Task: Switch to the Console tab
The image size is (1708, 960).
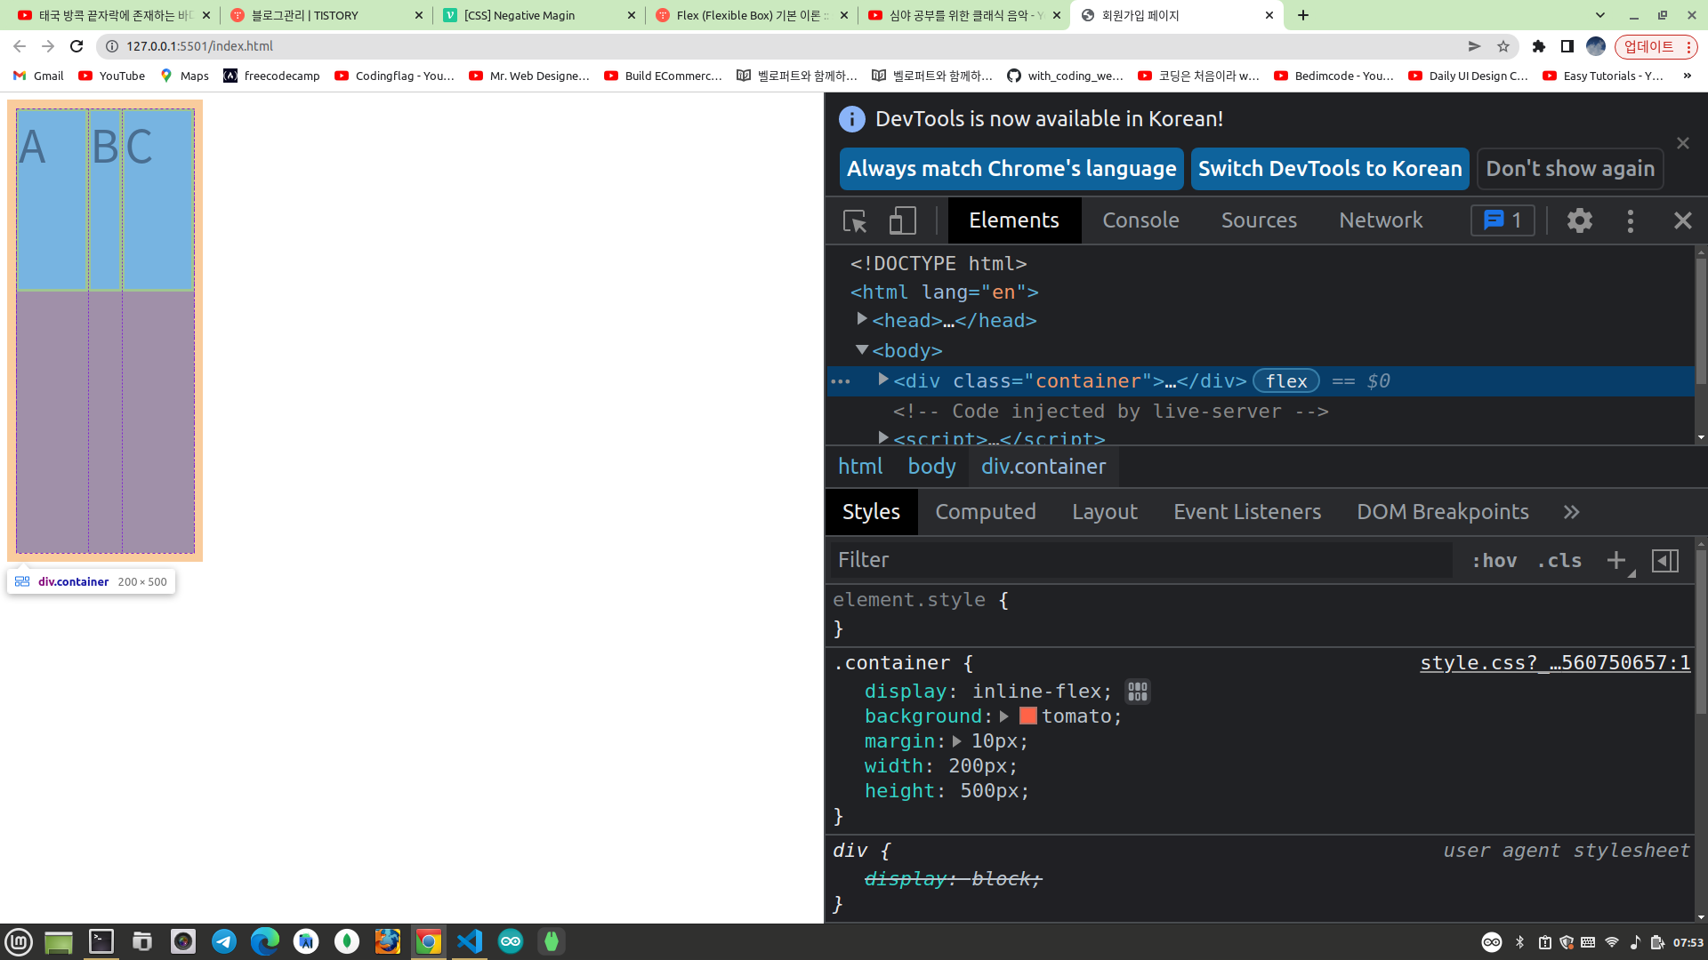Action: point(1140,220)
